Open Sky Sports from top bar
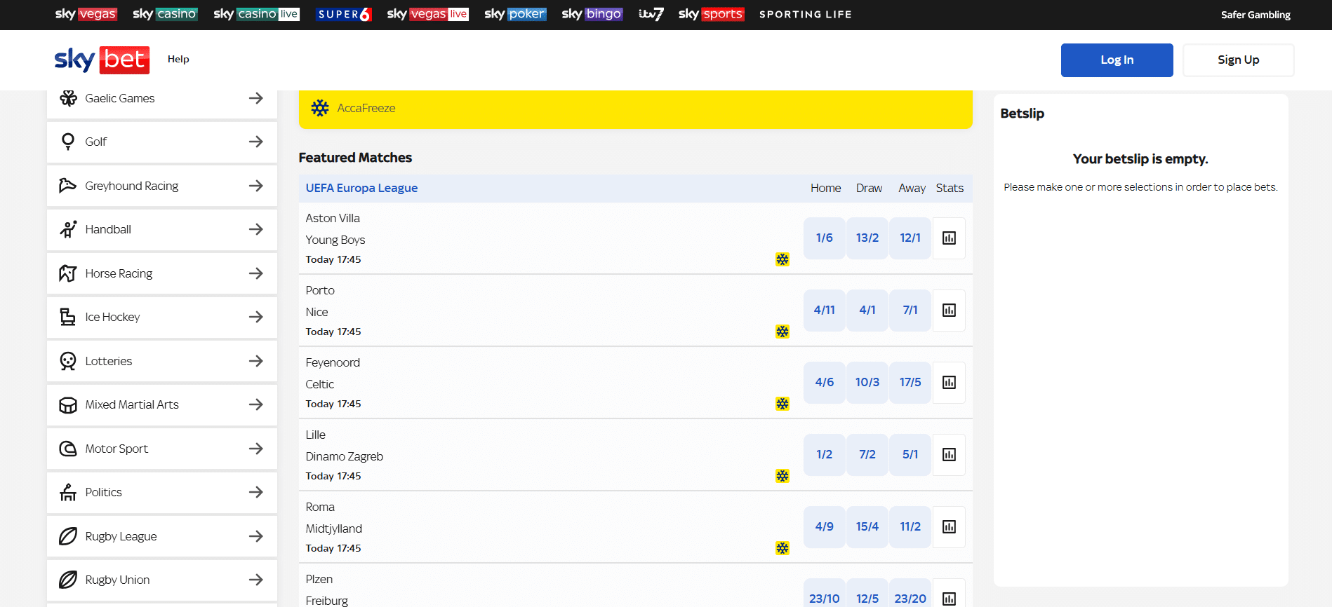Screen dimensions: 1332x607 [712, 14]
